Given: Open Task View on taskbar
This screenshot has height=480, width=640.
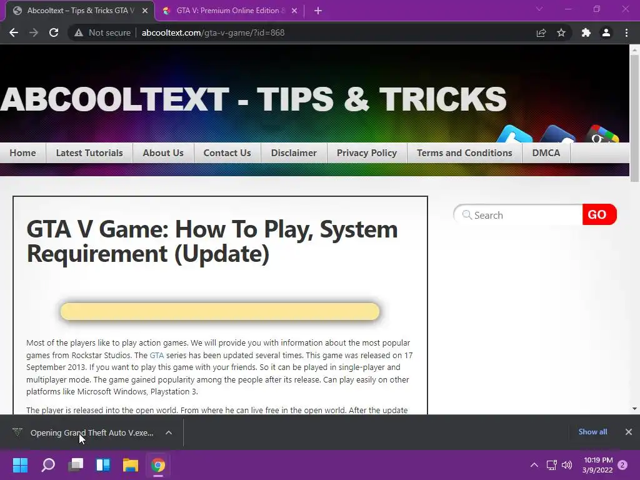Looking at the screenshot, I should pos(76,465).
